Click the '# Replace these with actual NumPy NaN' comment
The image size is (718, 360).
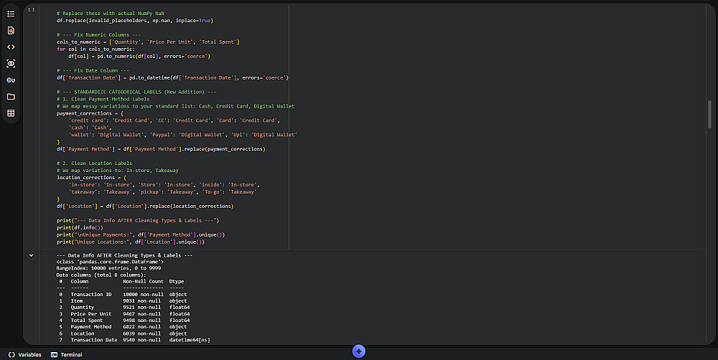[x=111, y=13]
